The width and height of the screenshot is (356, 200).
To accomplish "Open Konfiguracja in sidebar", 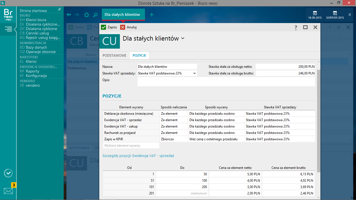I will 36,76.
